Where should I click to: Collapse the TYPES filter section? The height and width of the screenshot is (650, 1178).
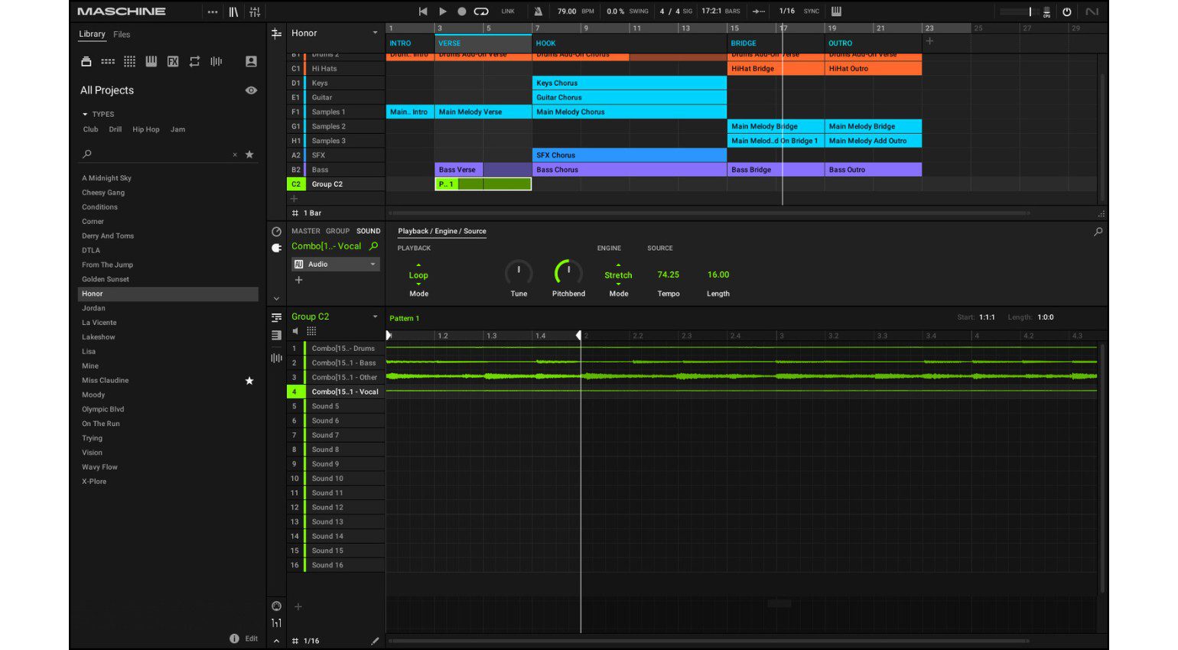[85, 114]
